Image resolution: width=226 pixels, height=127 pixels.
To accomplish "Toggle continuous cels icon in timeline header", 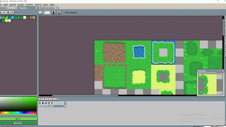I will 46,103.
